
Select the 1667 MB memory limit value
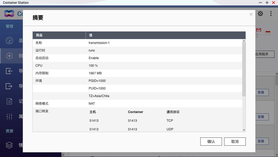click(x=95, y=73)
